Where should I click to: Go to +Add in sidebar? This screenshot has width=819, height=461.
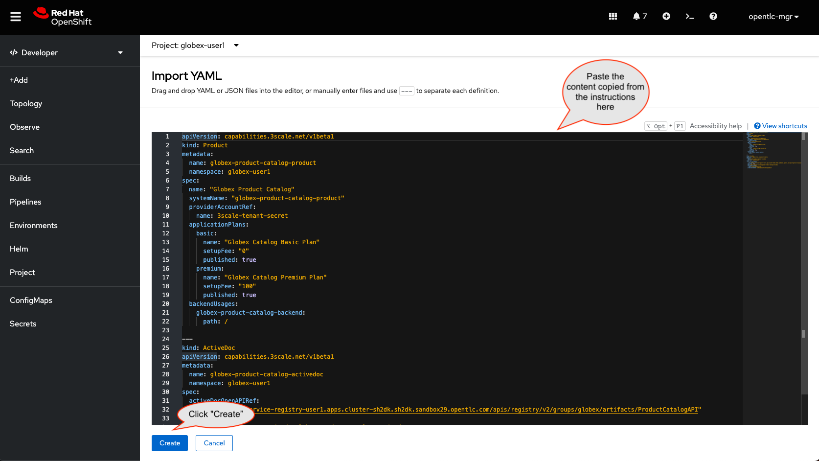[19, 80]
